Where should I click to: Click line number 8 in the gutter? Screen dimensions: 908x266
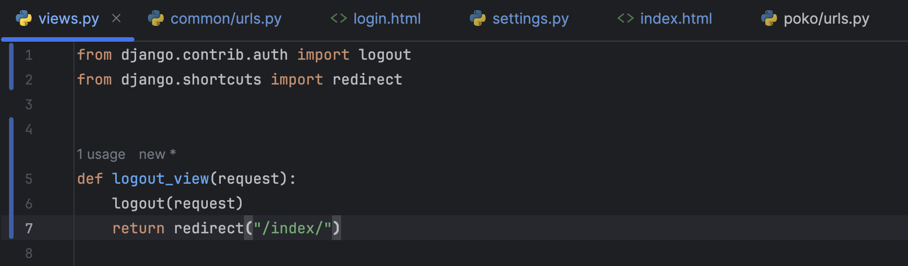[x=29, y=253]
